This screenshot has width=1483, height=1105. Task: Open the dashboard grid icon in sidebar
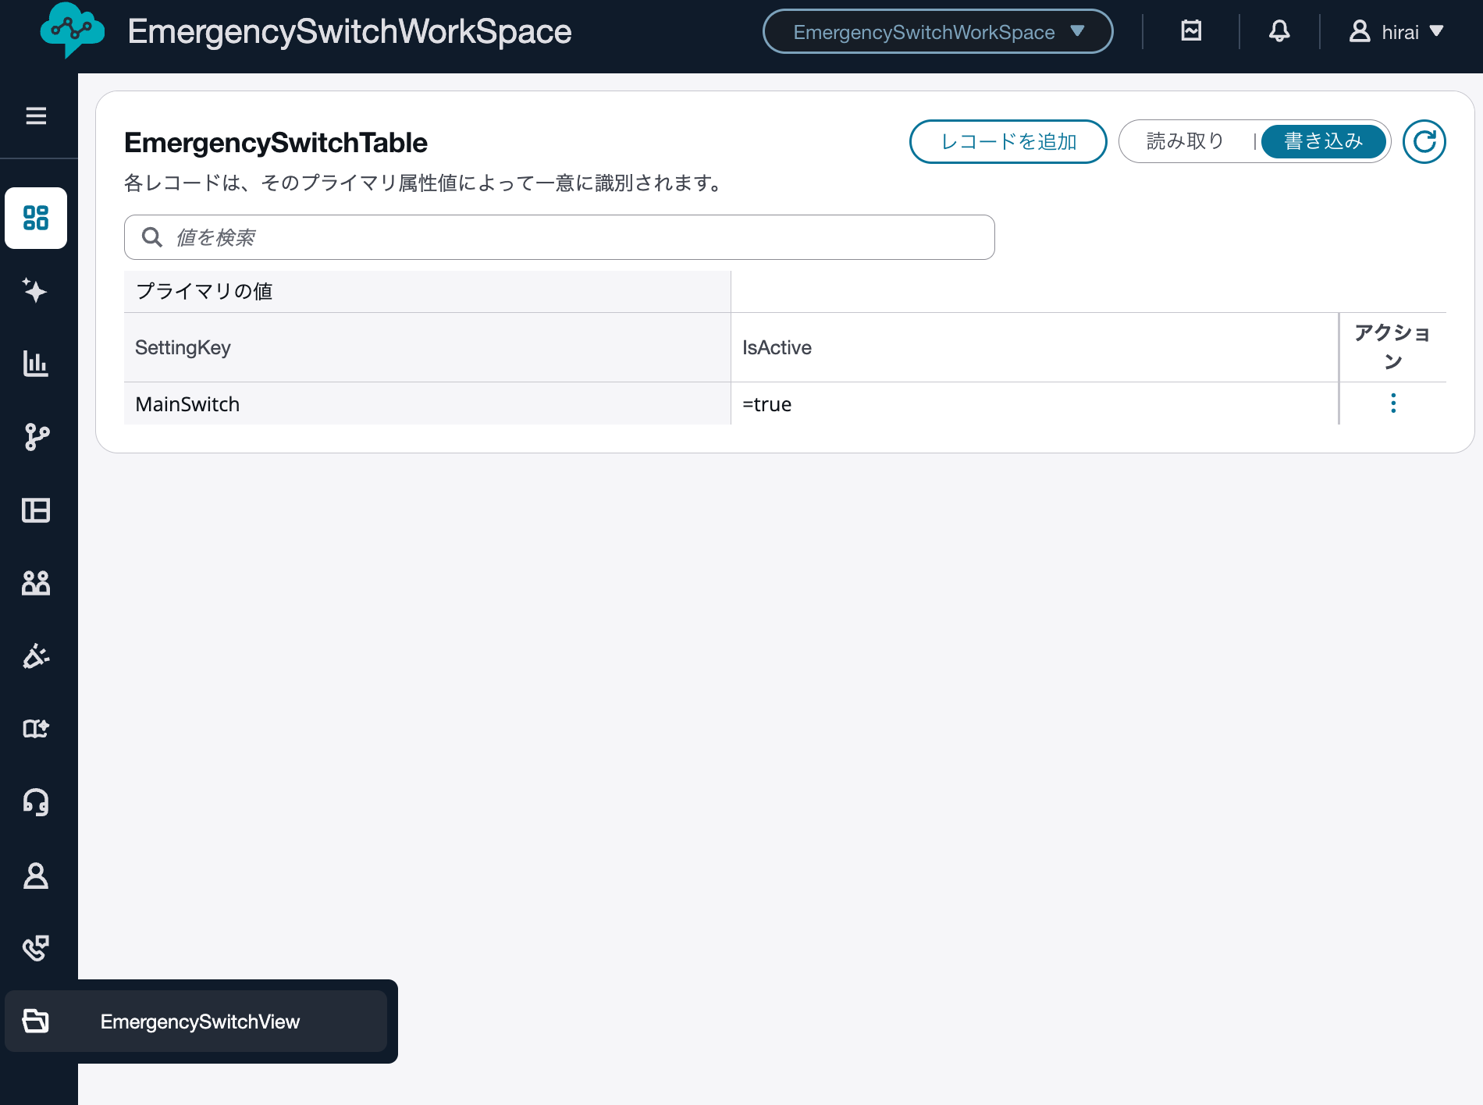pos(36,218)
